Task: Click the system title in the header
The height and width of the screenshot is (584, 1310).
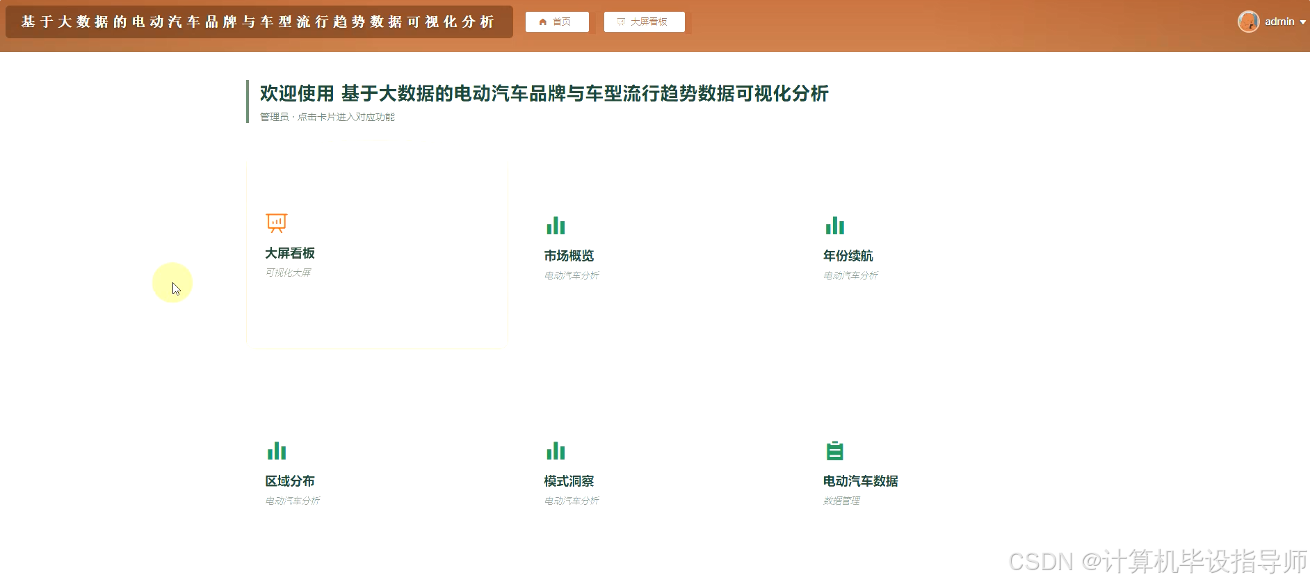Action: 258,22
